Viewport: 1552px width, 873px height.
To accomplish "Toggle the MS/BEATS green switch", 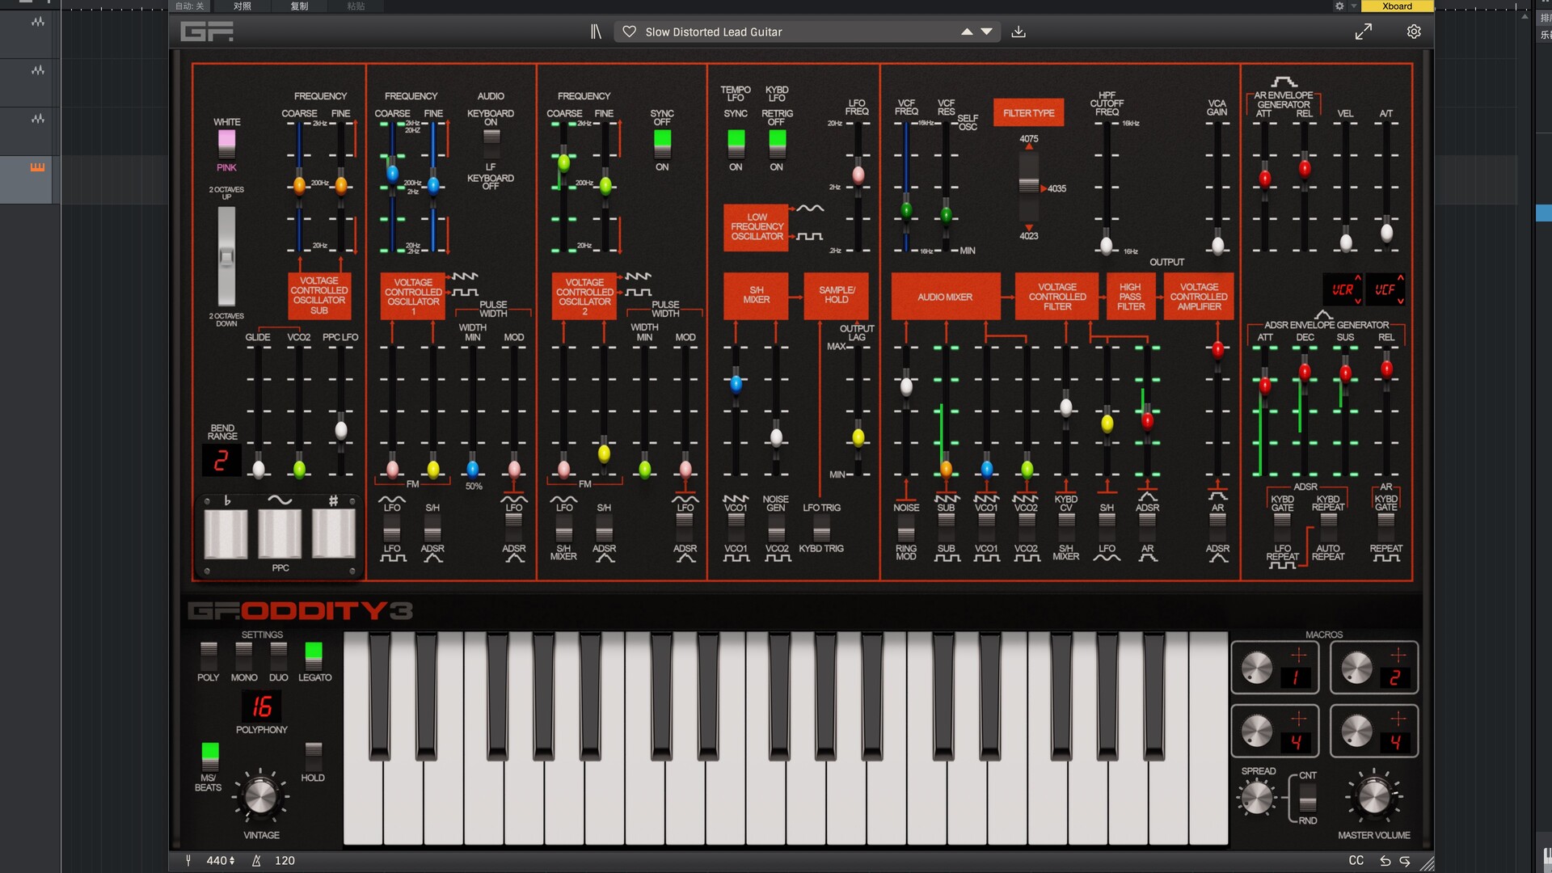I will (210, 756).
